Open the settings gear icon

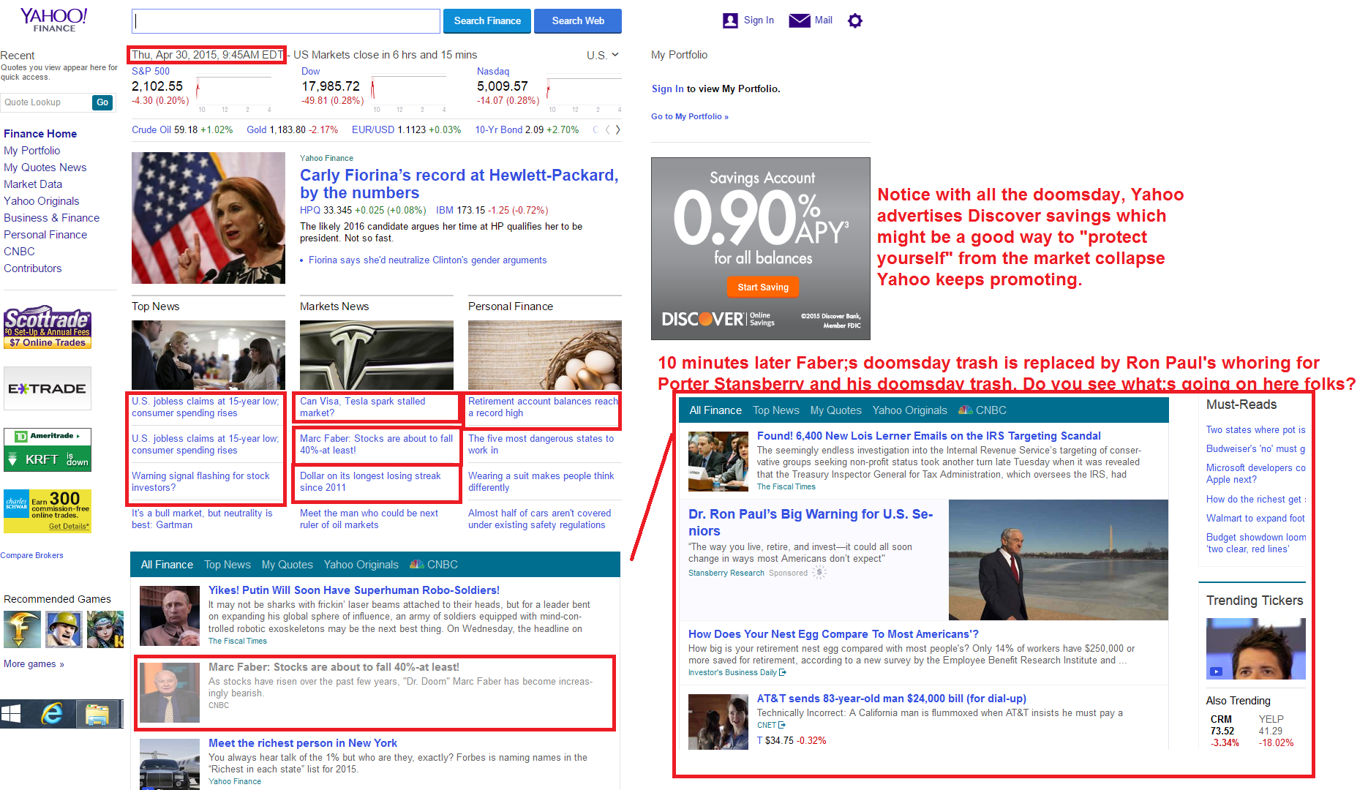(x=854, y=20)
